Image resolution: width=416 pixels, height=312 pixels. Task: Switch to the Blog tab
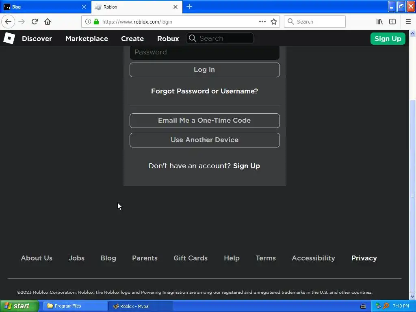(45, 7)
